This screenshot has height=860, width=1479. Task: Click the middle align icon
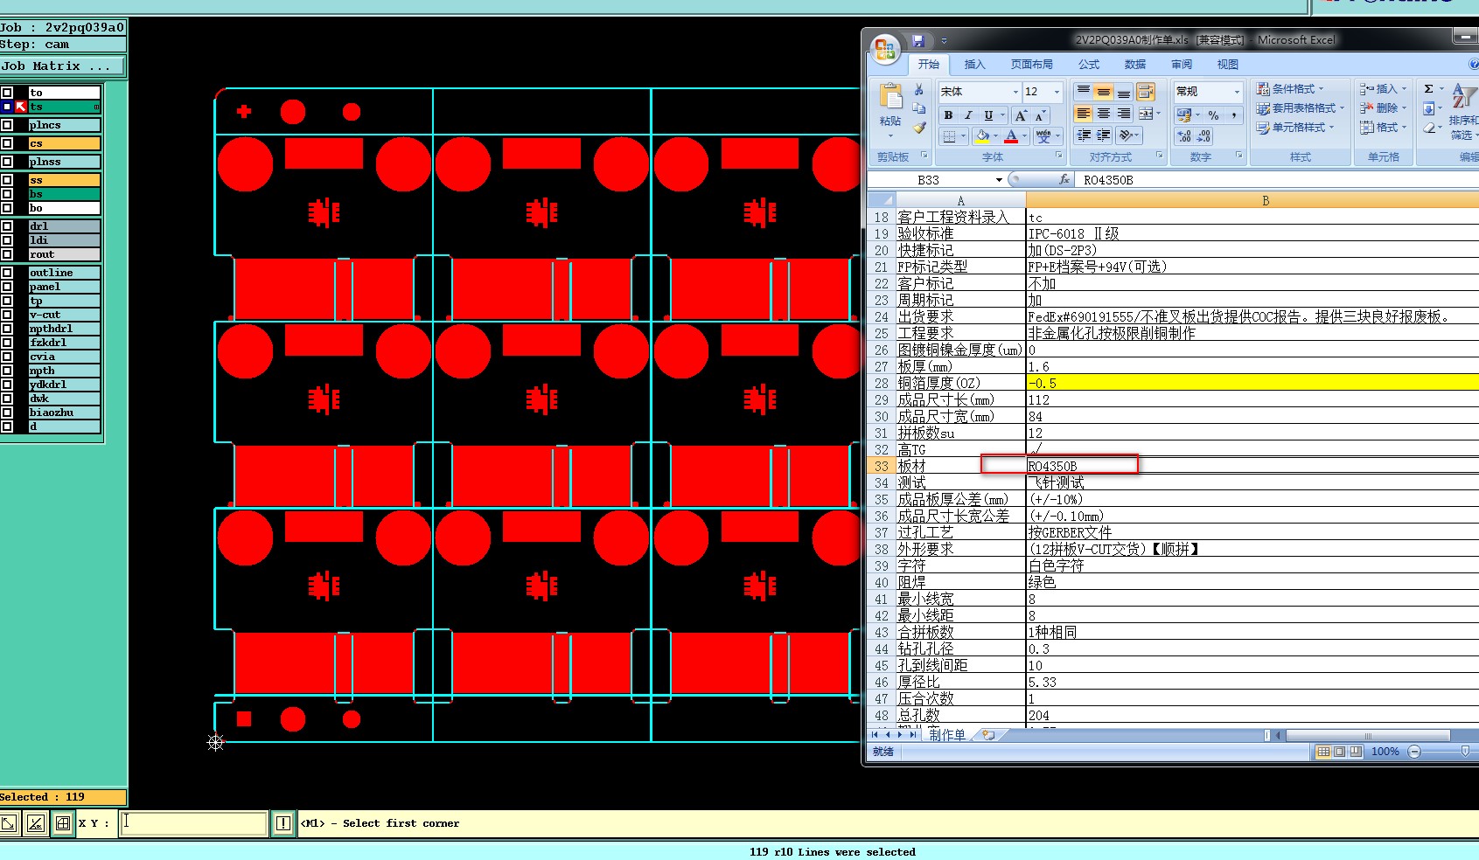tap(1103, 92)
